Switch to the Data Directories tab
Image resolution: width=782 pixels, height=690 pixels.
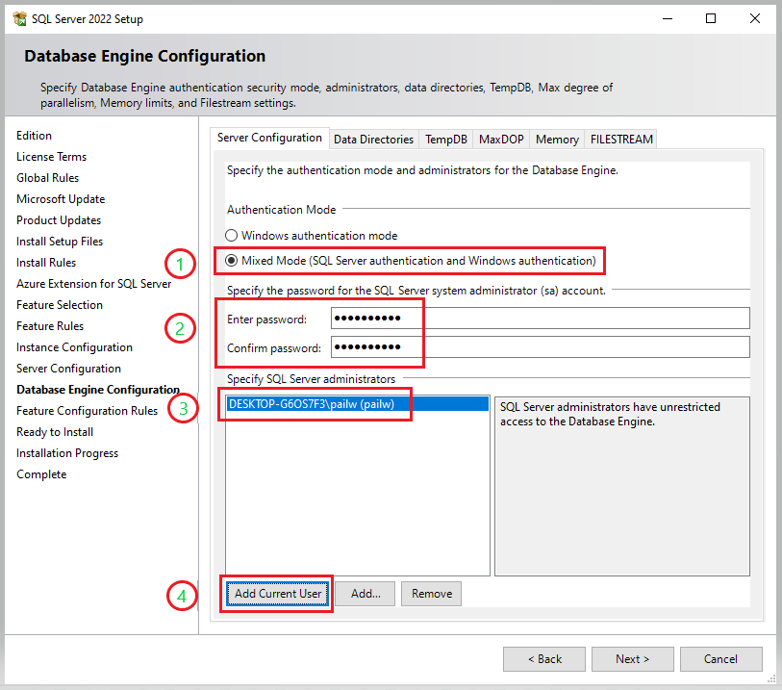coord(373,140)
